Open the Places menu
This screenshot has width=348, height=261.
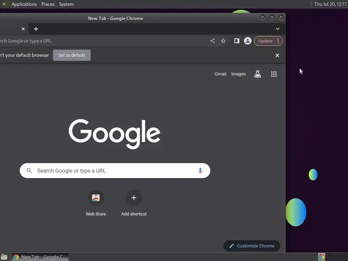pos(48,4)
